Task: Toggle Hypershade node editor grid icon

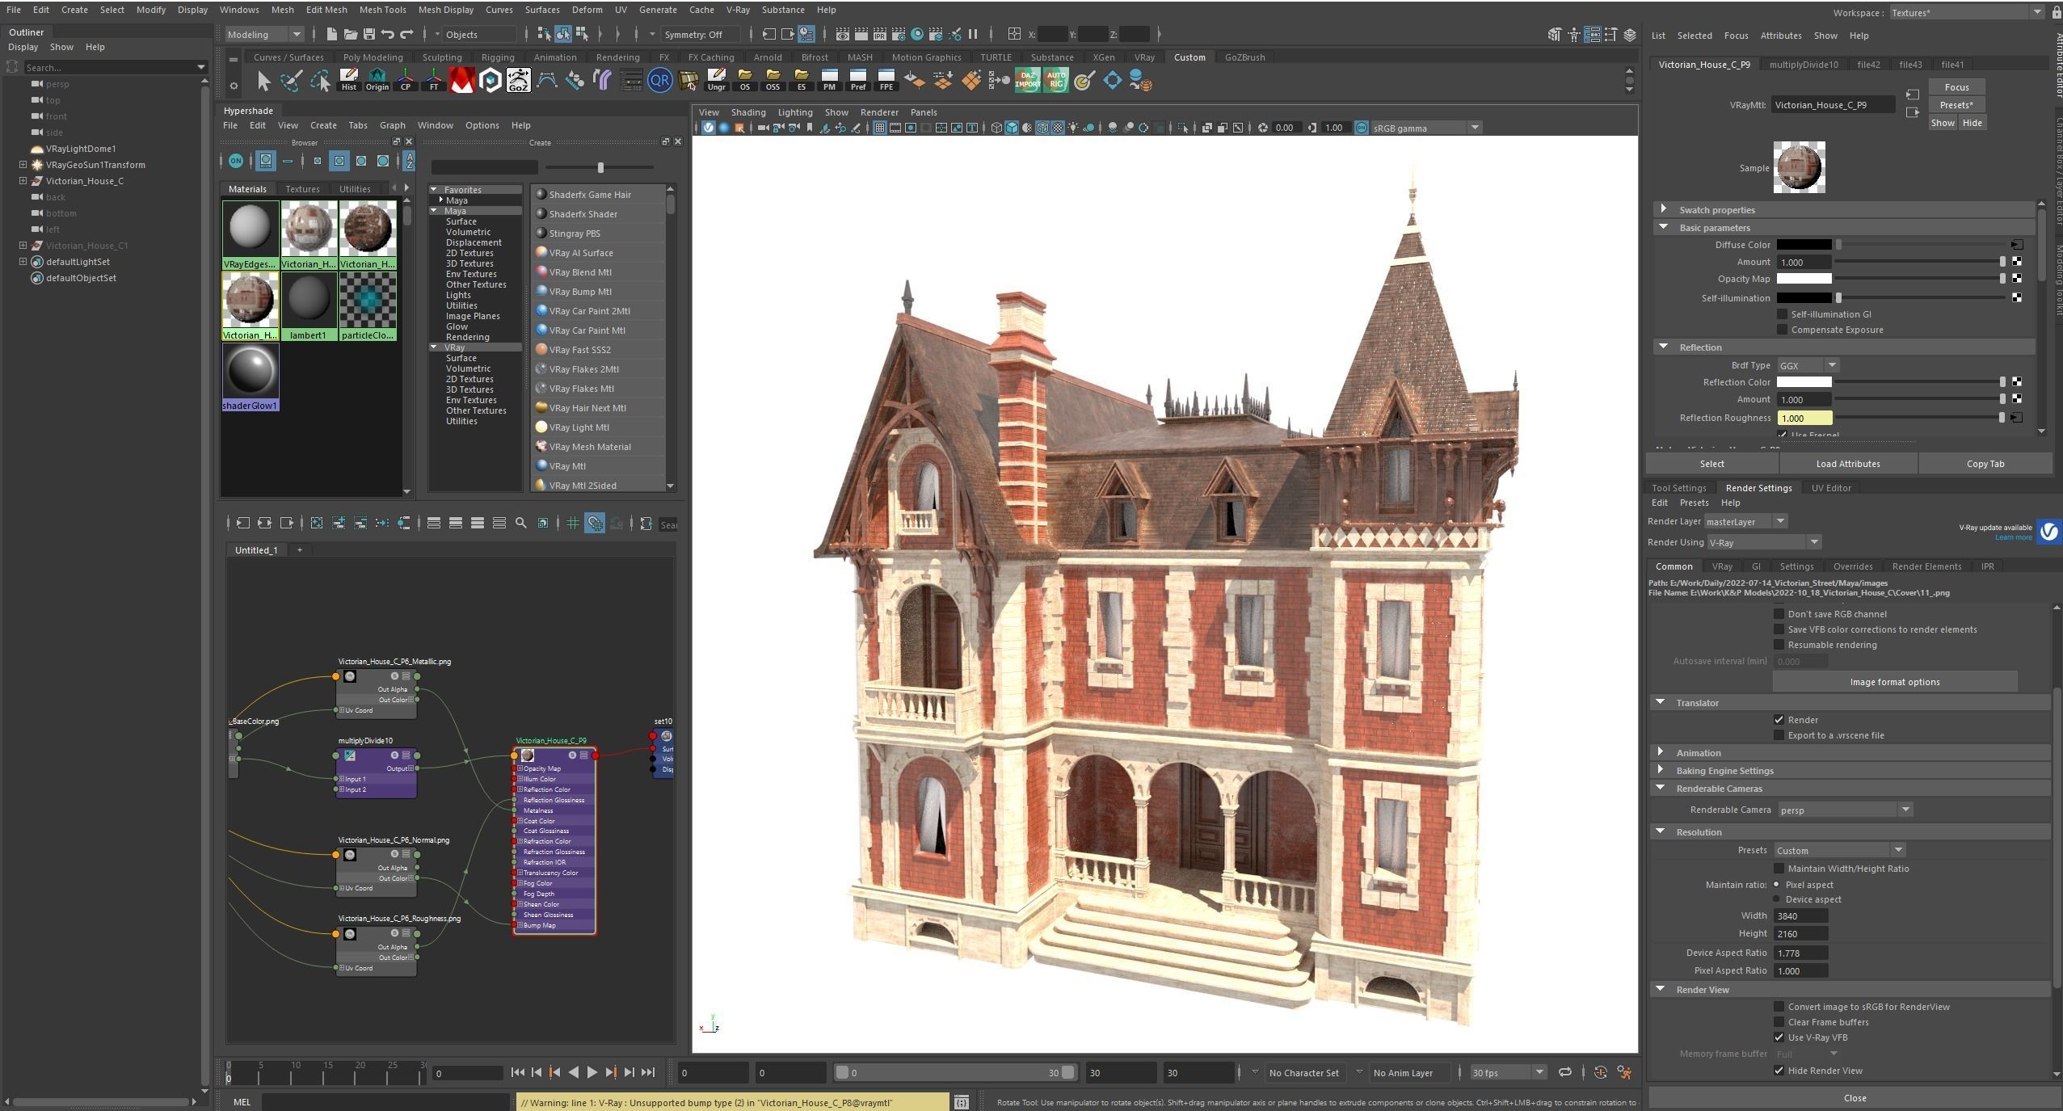Action: pyautogui.click(x=572, y=524)
